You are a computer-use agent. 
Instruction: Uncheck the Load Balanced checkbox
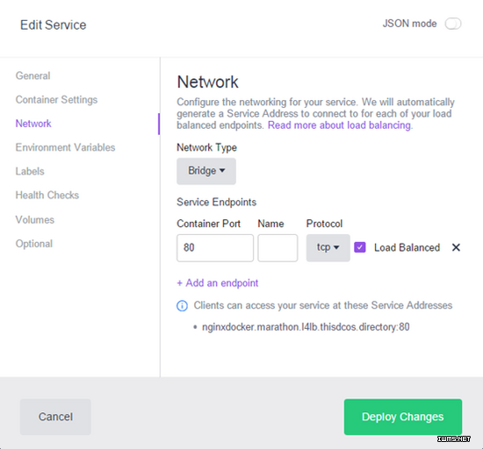coord(360,247)
